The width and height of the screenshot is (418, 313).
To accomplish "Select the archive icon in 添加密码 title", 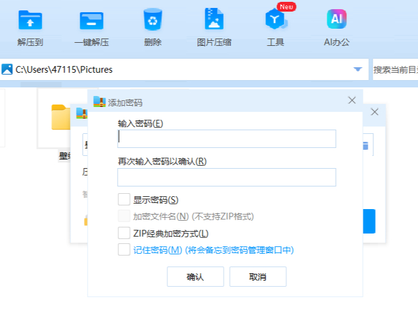I will click(99, 102).
